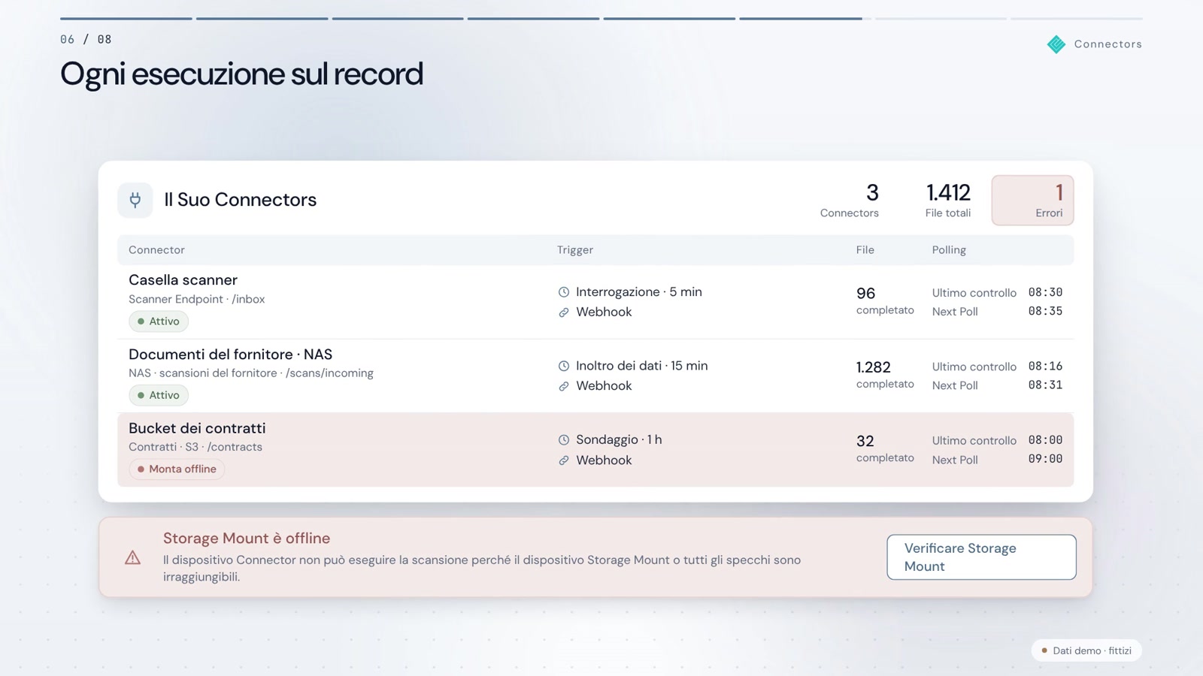Click the 1.282 completato file count
The image size is (1203, 676).
[x=885, y=374]
